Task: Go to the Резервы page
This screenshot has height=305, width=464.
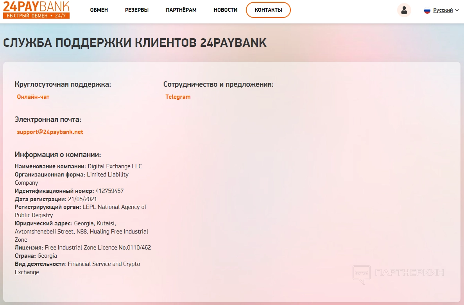Action: coord(137,10)
